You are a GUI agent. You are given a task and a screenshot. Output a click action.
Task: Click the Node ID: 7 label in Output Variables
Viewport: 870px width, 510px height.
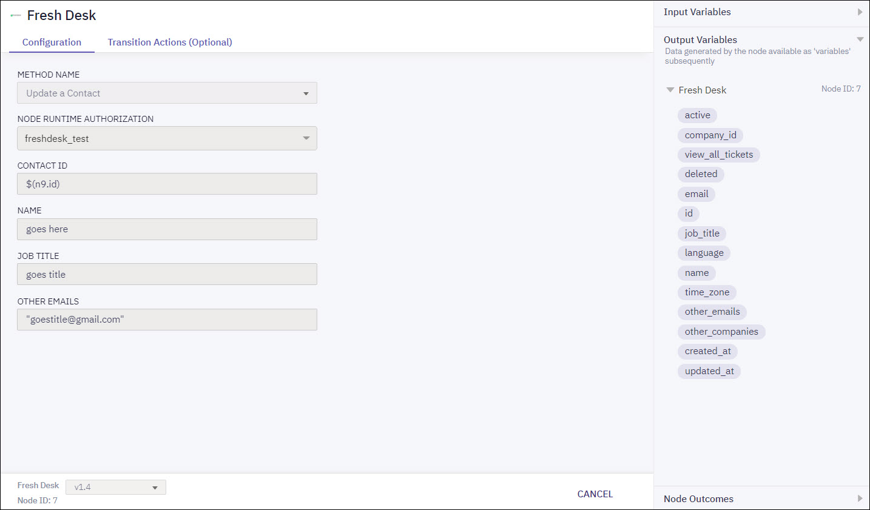(841, 89)
